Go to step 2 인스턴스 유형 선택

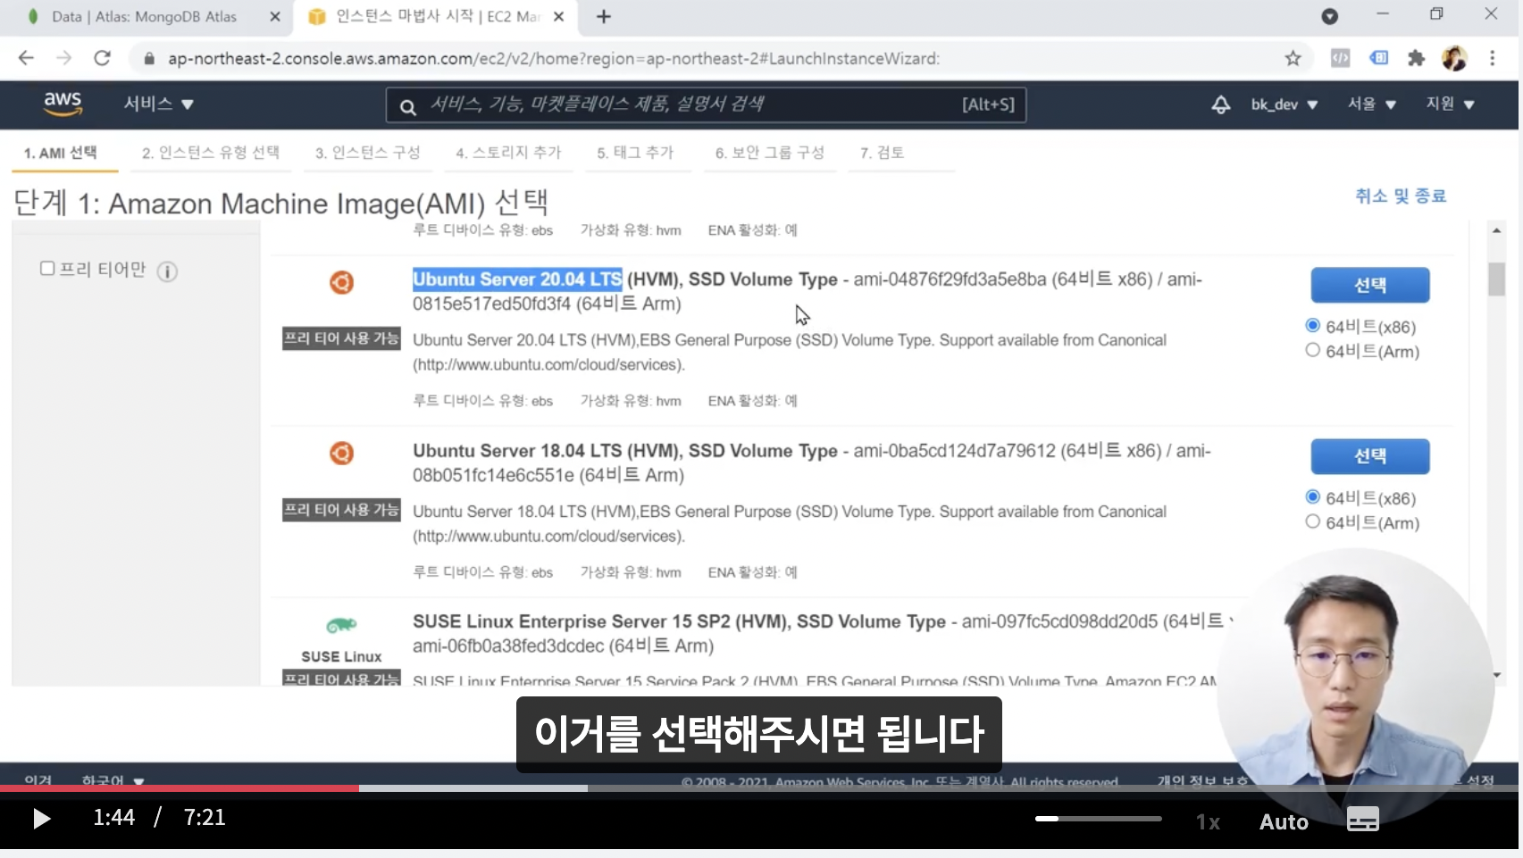(x=211, y=153)
